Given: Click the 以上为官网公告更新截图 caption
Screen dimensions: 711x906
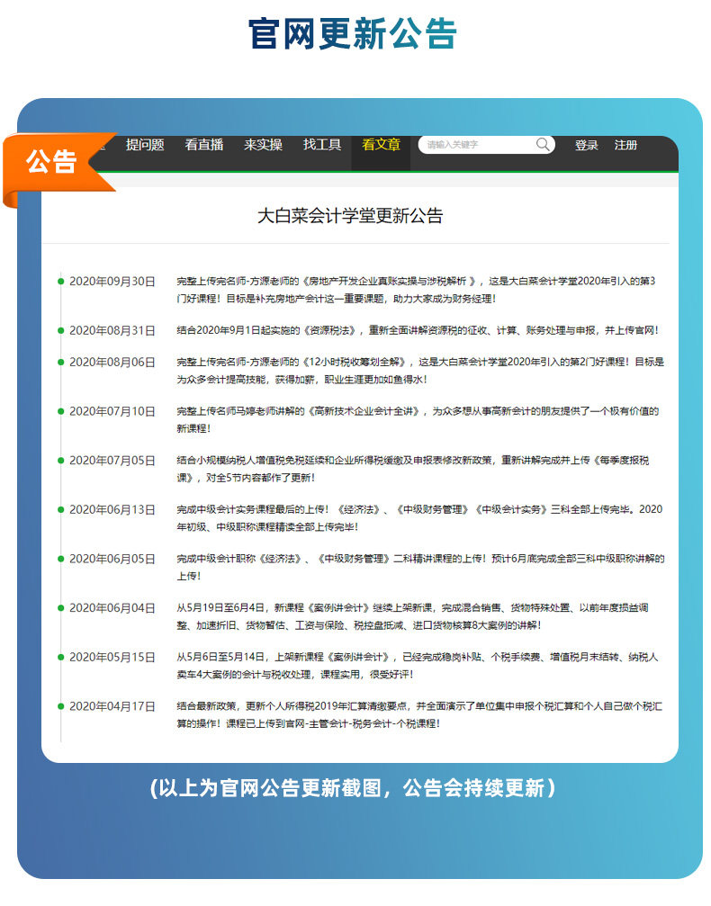Looking at the screenshot, I should (x=353, y=787).
